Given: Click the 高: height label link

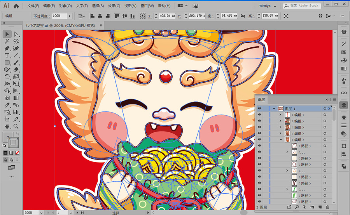Looking at the screenshot, I should coord(251,16).
